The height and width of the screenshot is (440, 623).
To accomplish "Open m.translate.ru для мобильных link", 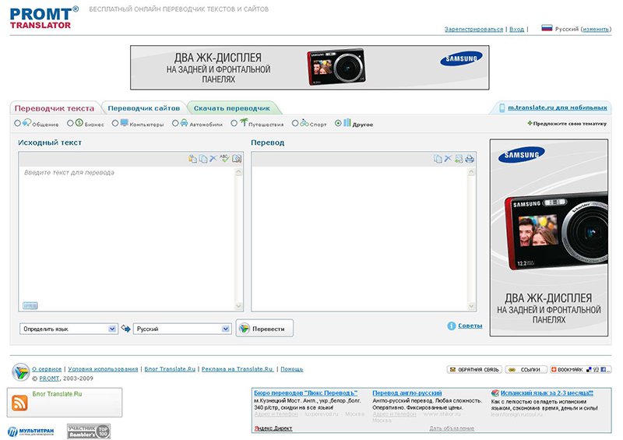I will (558, 107).
